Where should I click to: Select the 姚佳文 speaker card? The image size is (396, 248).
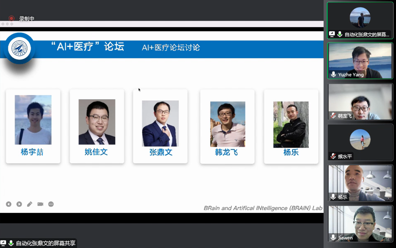(x=97, y=126)
